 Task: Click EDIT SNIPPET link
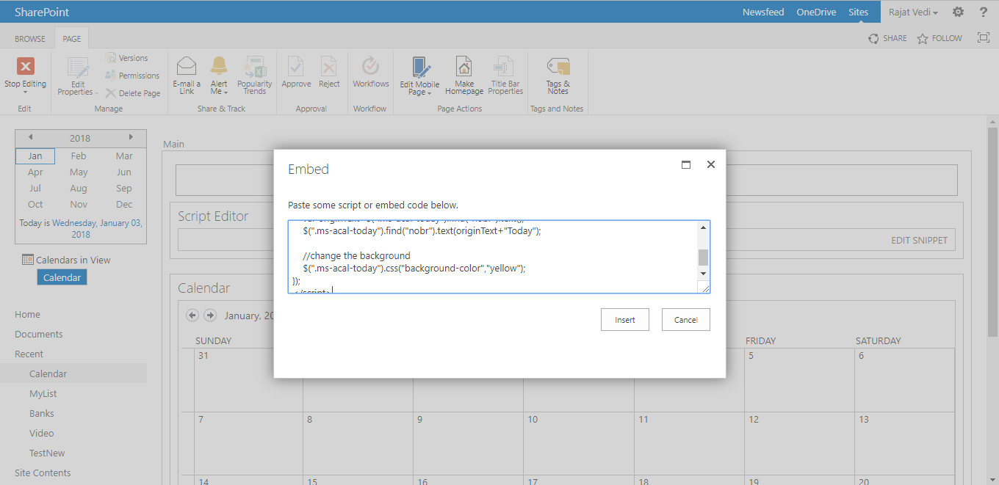click(919, 240)
